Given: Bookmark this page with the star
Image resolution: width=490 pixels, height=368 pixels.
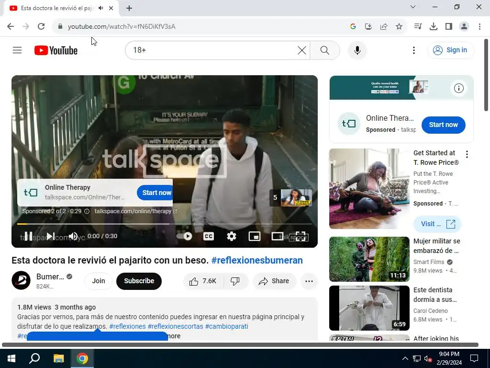Looking at the screenshot, I should click(399, 26).
